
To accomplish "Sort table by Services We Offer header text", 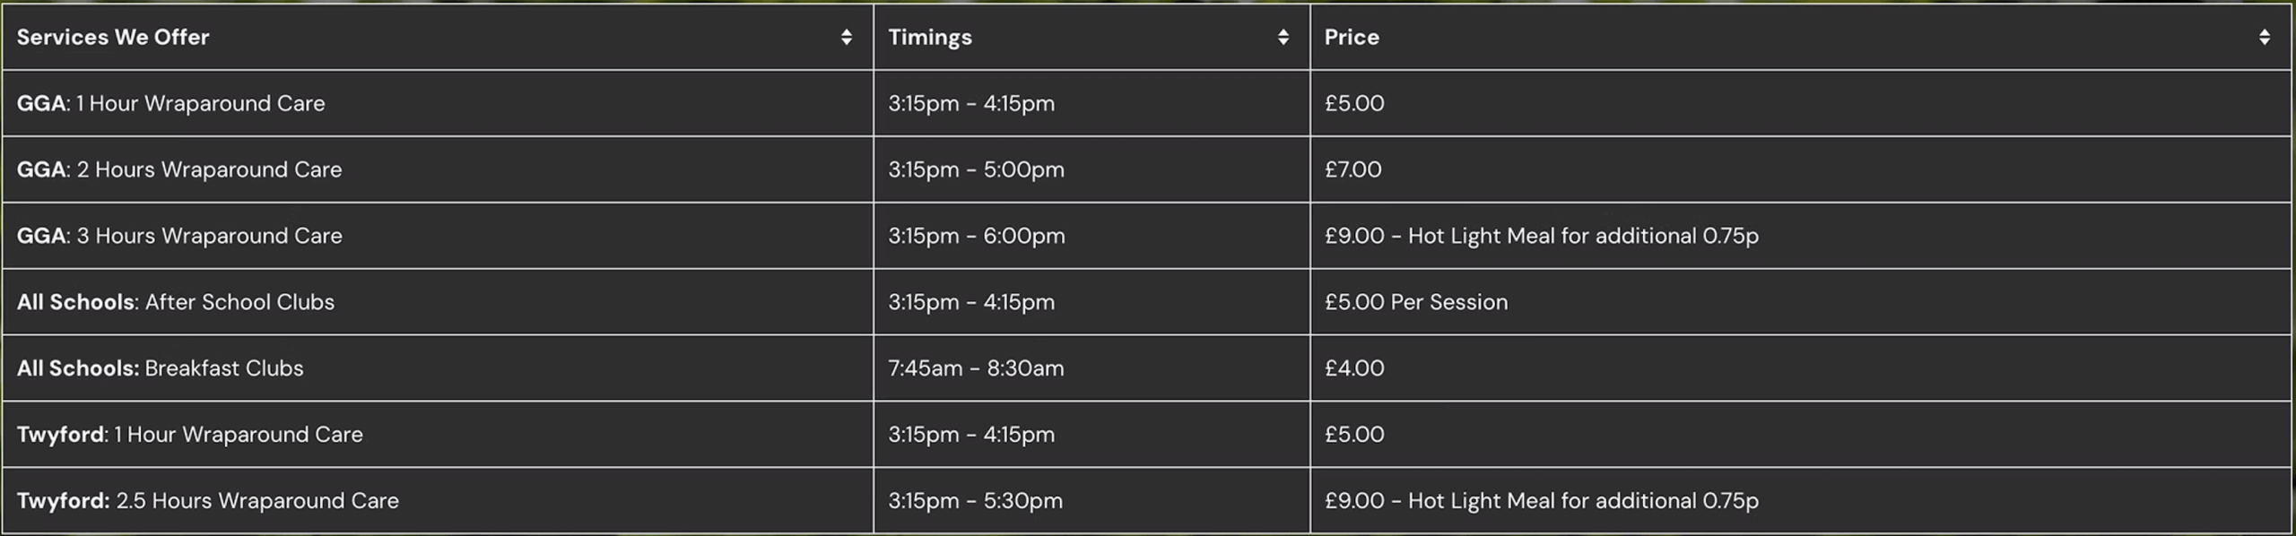I will click(113, 37).
